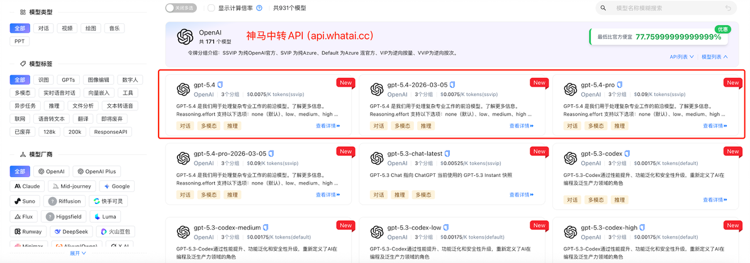The image size is (750, 263).
Task: Click the search magnifier icon
Action: point(603,8)
